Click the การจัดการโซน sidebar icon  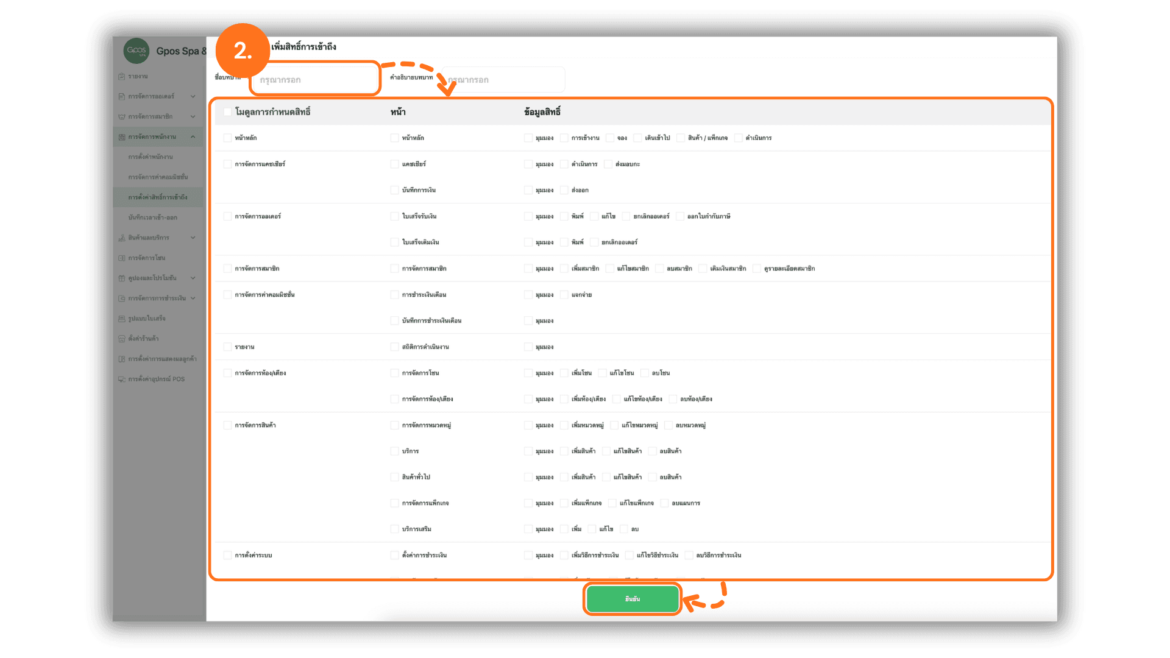tap(122, 258)
